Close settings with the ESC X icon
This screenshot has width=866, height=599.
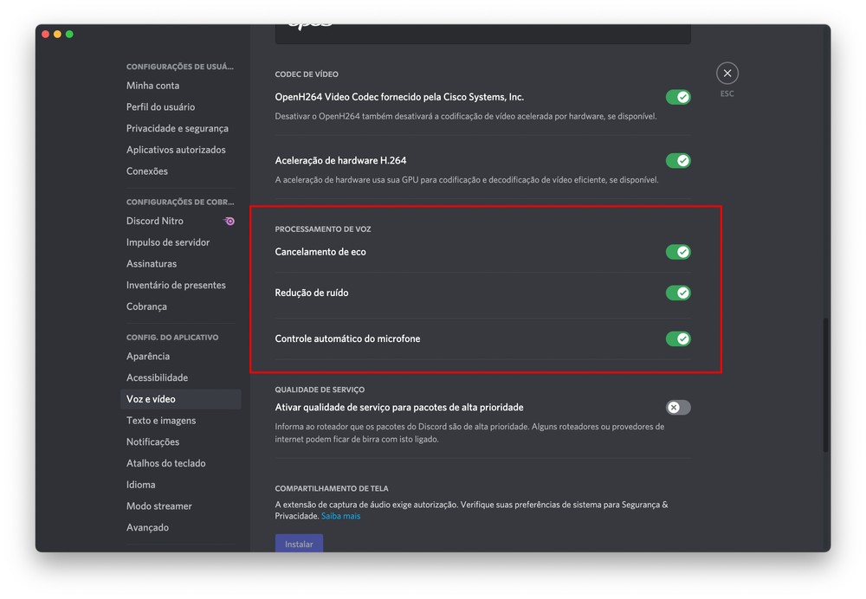coord(727,74)
